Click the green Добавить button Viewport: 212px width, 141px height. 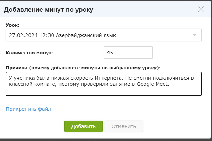84,126
